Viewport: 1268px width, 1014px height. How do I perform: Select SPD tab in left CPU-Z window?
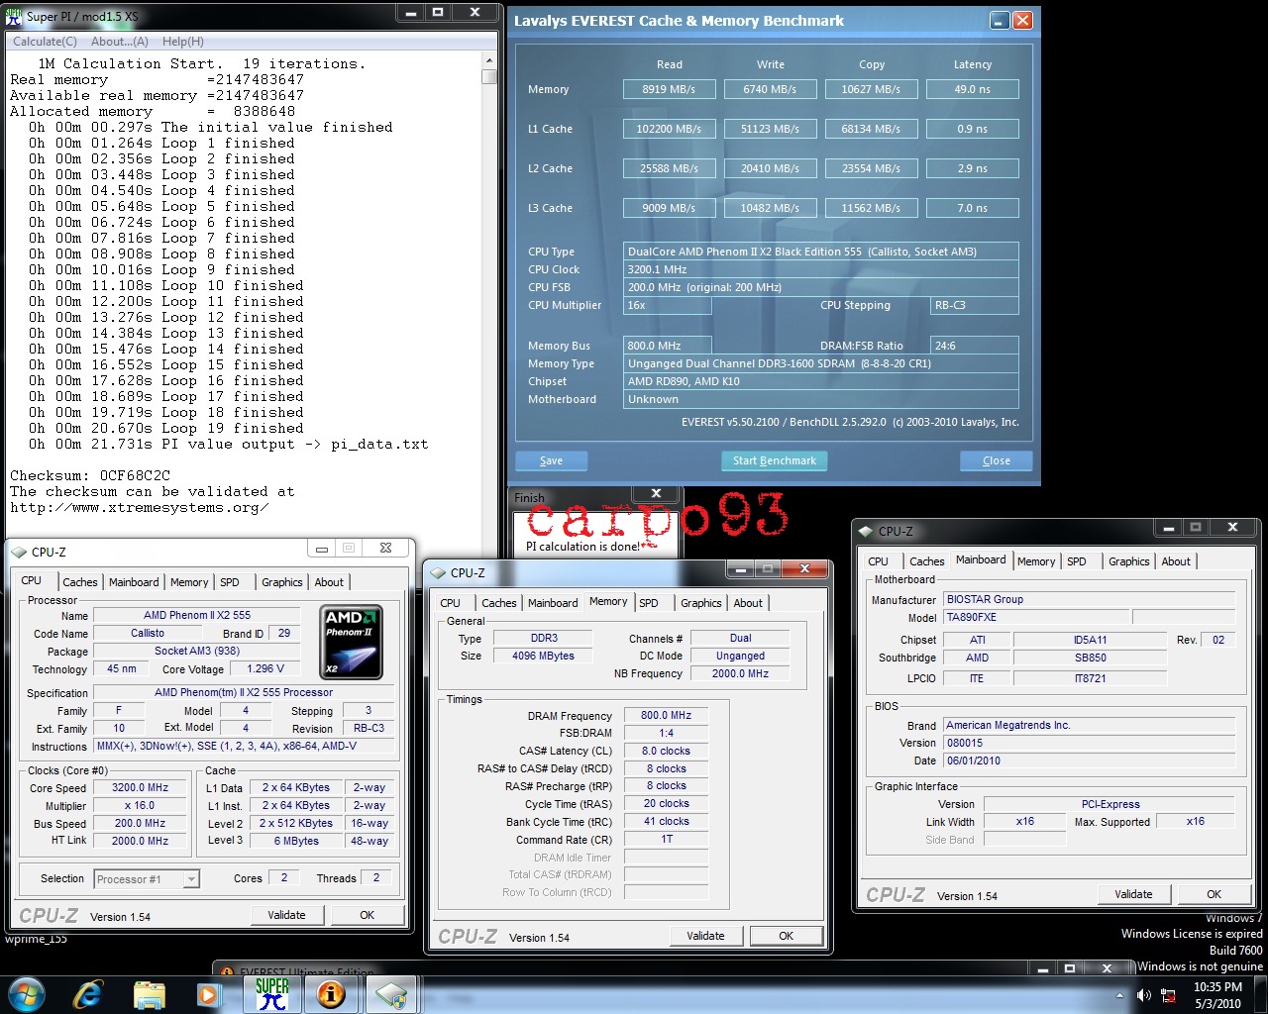tap(230, 582)
